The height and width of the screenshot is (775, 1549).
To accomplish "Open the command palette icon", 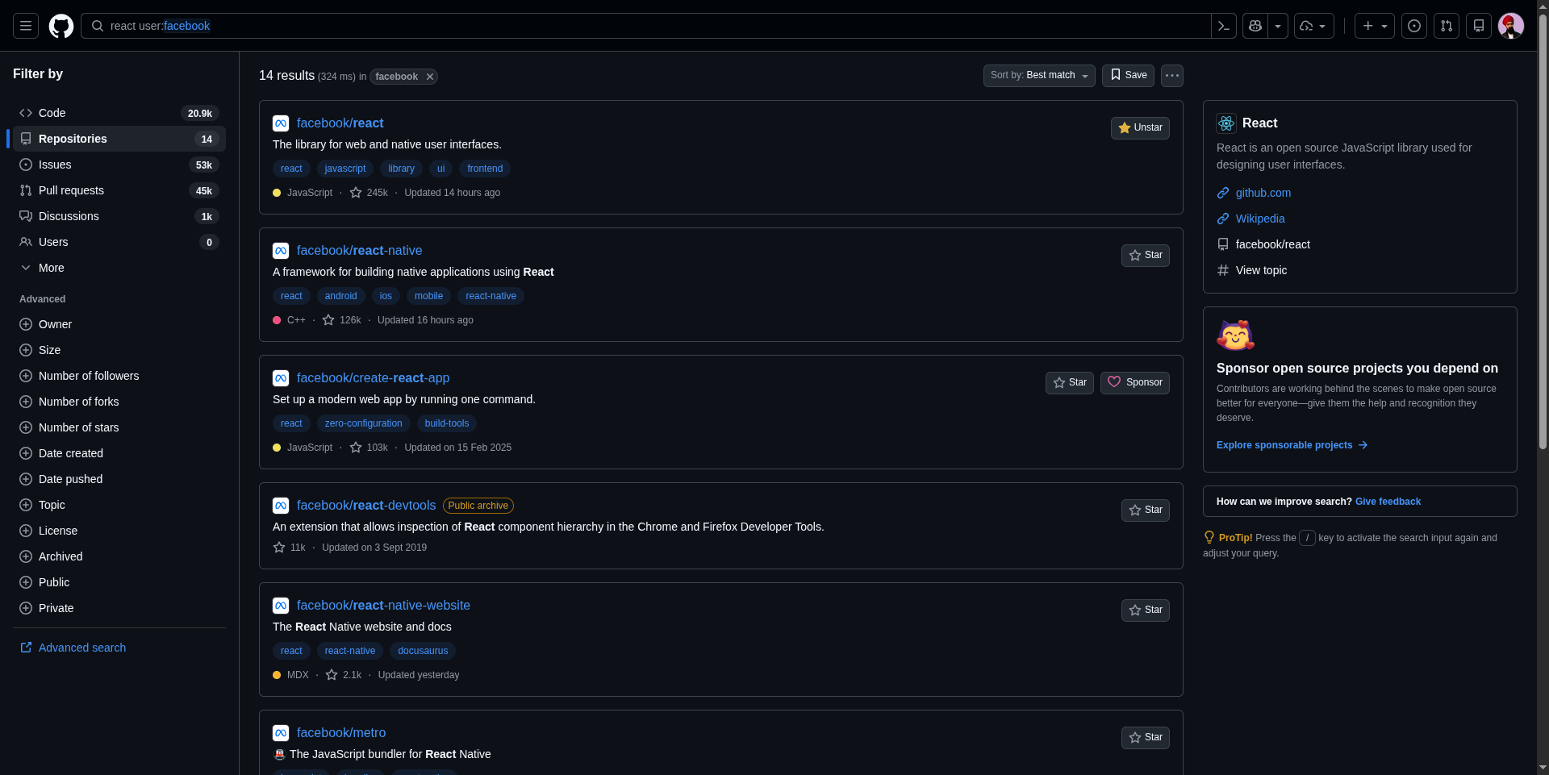I will pos(1224,26).
